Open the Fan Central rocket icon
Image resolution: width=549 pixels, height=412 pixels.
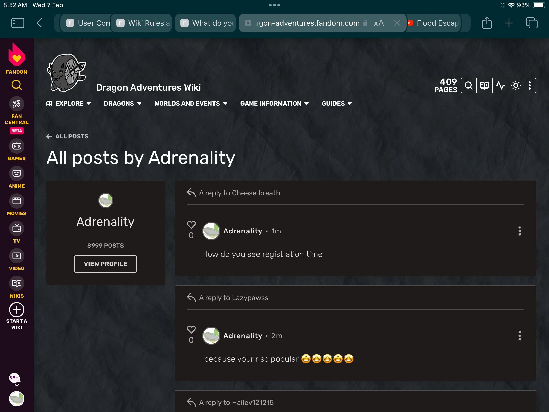click(x=17, y=104)
